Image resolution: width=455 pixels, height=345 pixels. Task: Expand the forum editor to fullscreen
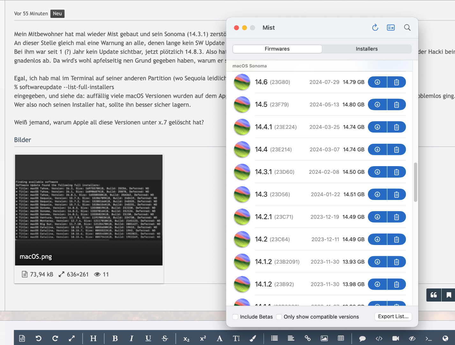pos(72,338)
